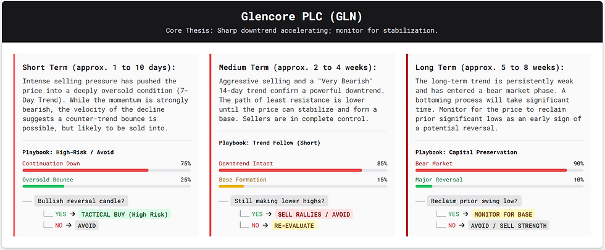The width and height of the screenshot is (605, 250).
Task: Click the arrow before RE-EVALUATE
Action: (265, 226)
